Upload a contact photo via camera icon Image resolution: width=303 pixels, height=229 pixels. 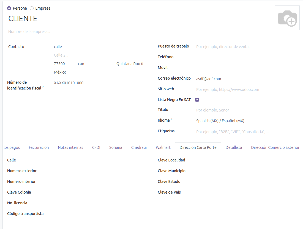(x=287, y=18)
